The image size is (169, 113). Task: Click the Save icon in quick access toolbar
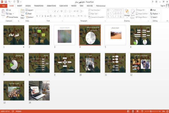(6, 2)
